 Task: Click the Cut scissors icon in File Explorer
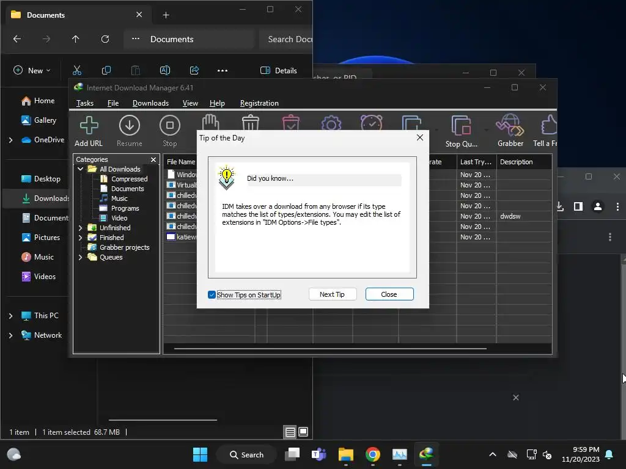click(x=77, y=71)
